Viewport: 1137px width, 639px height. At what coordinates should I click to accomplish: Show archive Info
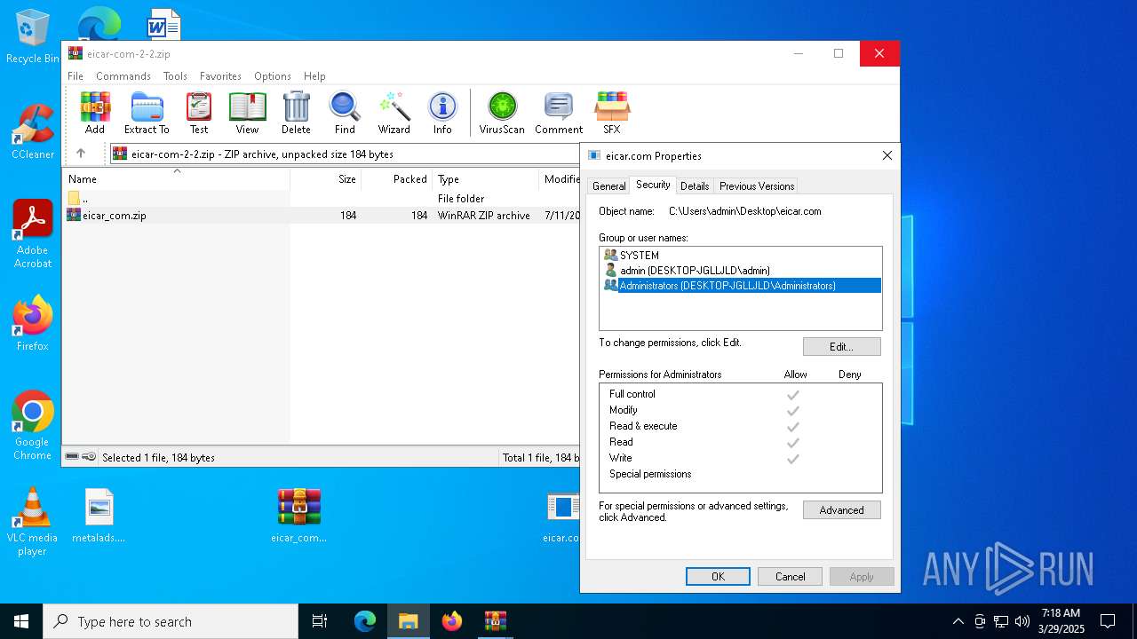442,113
